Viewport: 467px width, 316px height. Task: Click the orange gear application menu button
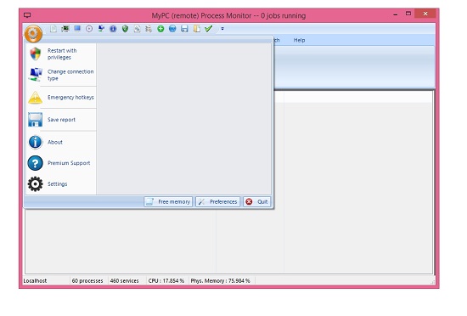33,33
